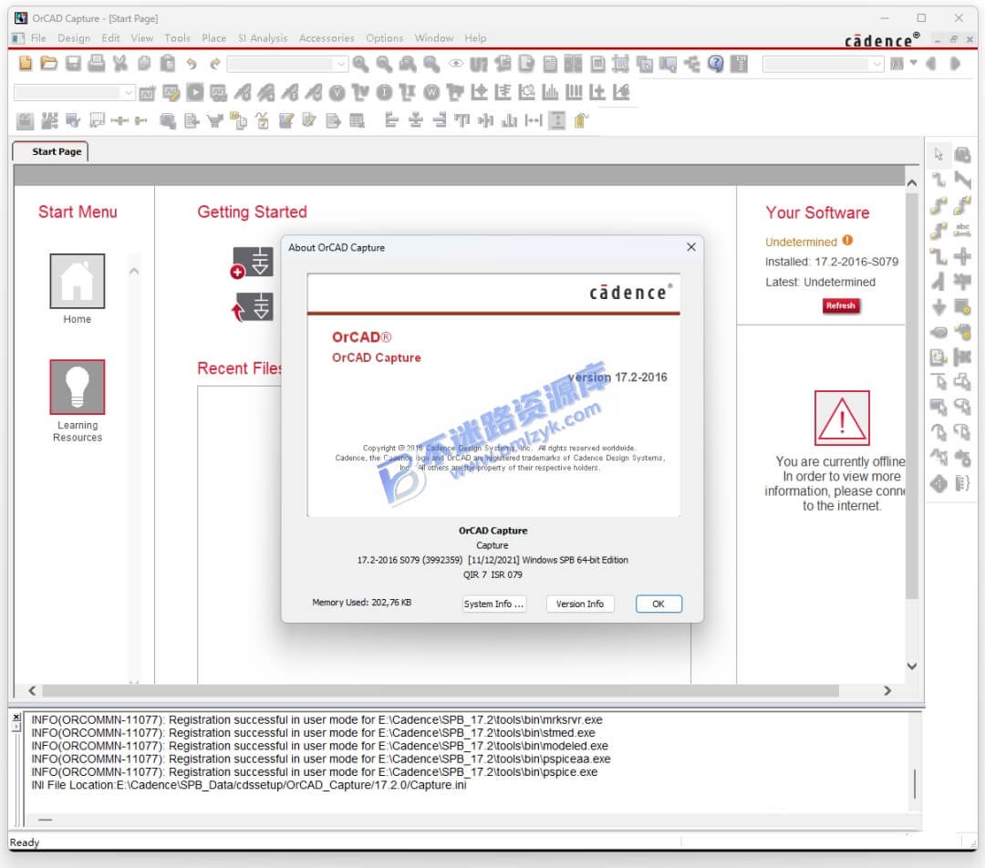Viewport: 985px width, 868px height.
Task: Click the Align left icon in third toolbar
Action: tap(391, 120)
